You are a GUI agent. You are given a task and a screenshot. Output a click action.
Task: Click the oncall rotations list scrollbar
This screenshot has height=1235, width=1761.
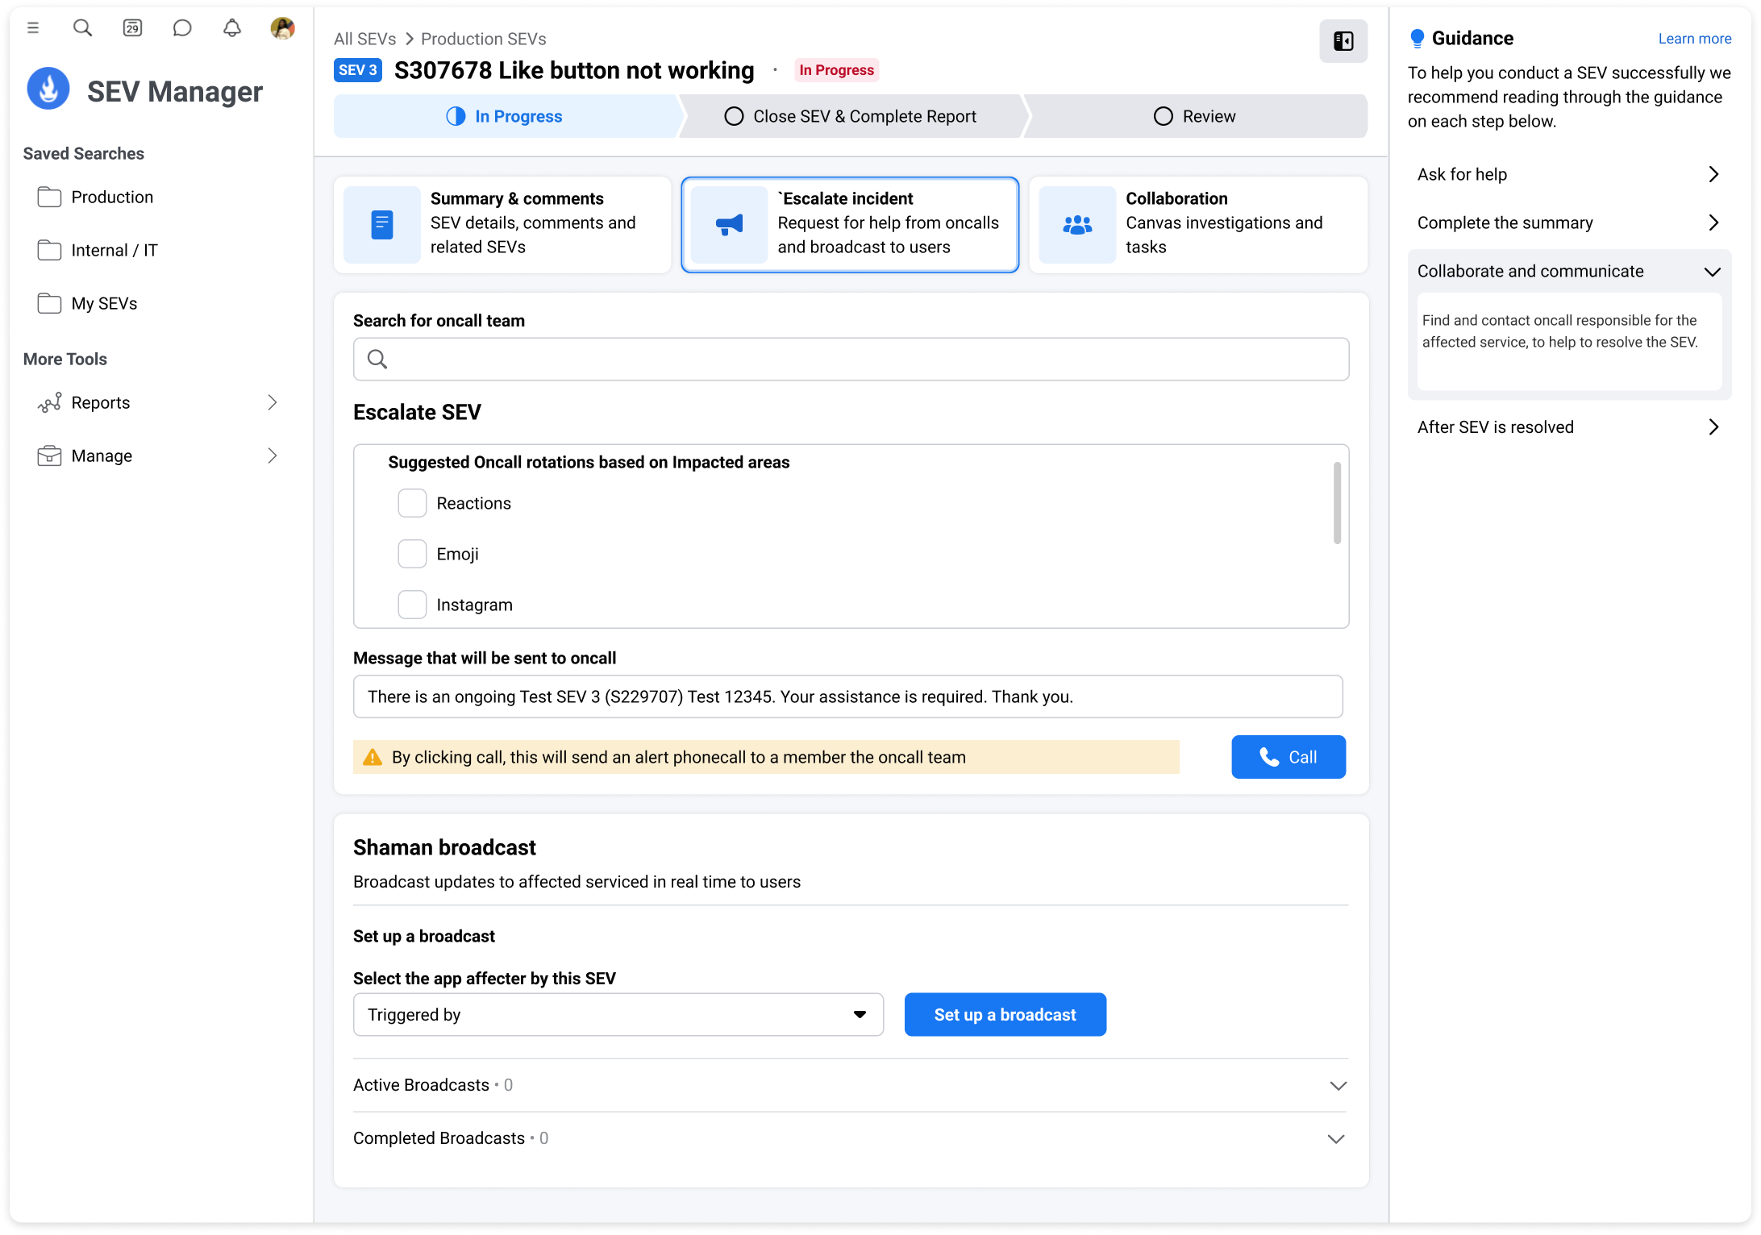click(1337, 503)
